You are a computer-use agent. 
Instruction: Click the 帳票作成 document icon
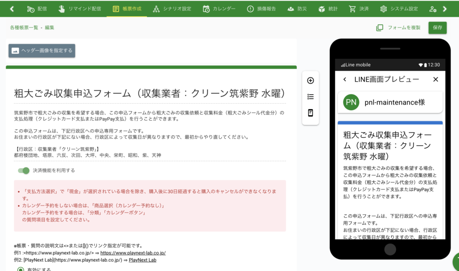pos(116,9)
